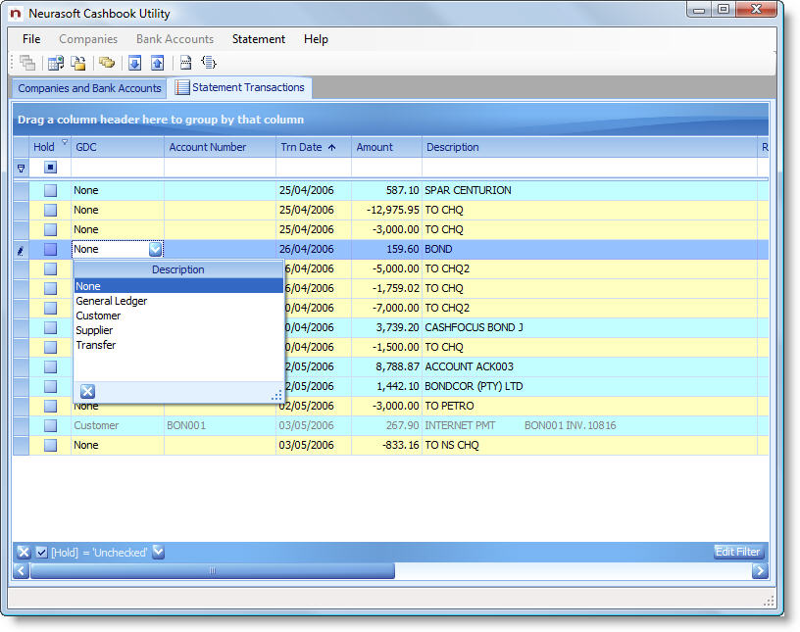This screenshot has height=632, width=800.
Task: Uncheck the [Hold] = 'Unchecked' filter checkbox
Action: tap(41, 552)
